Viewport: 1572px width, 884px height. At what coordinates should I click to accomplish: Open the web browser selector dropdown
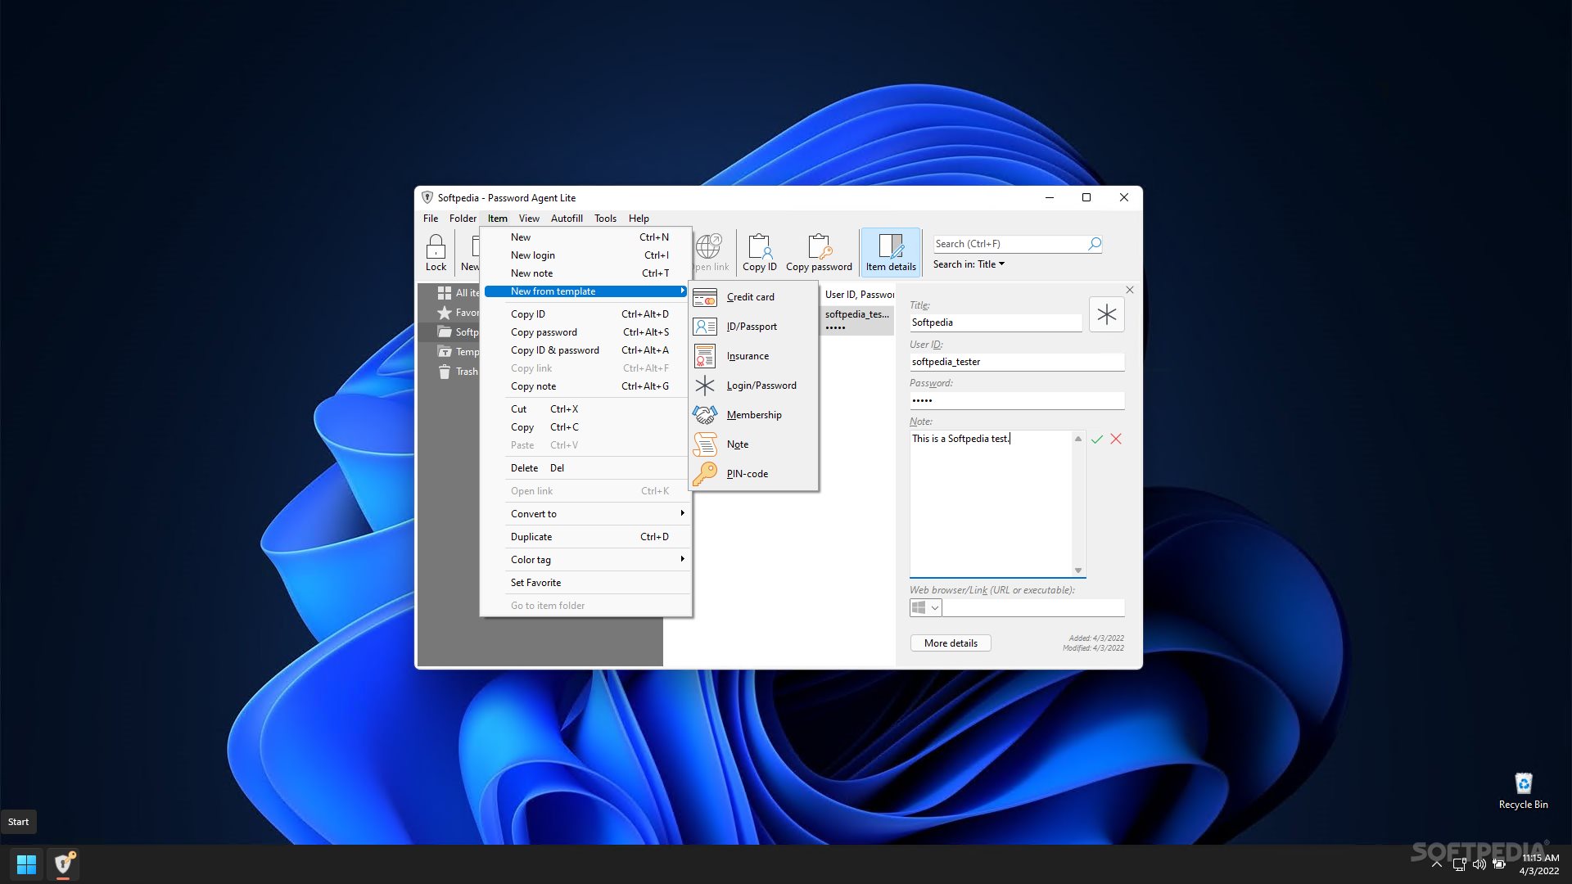pyautogui.click(x=926, y=607)
